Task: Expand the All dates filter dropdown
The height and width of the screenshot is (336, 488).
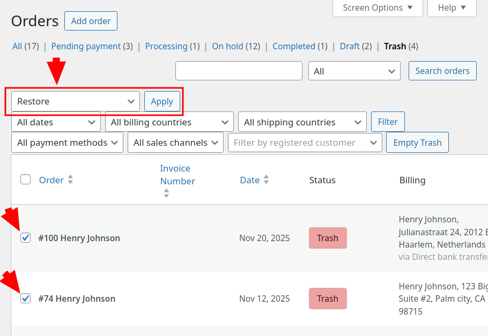Action: [56, 122]
